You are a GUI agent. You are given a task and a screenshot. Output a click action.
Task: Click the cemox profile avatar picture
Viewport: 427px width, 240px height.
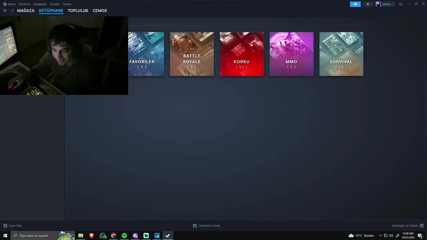point(378,4)
